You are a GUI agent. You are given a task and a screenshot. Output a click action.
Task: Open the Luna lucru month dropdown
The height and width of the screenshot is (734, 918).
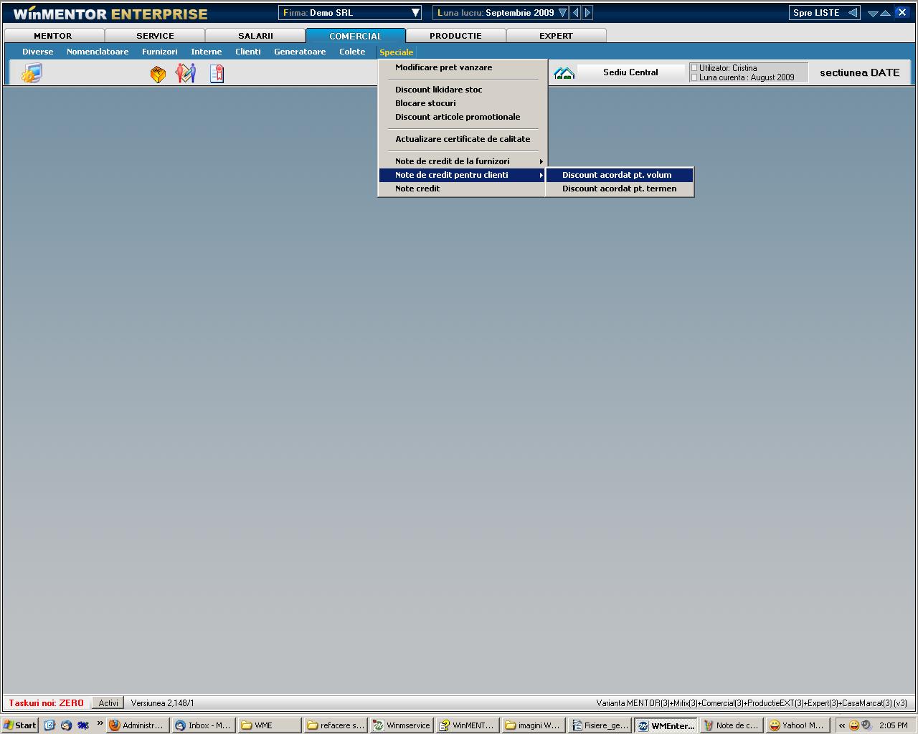[x=562, y=13]
